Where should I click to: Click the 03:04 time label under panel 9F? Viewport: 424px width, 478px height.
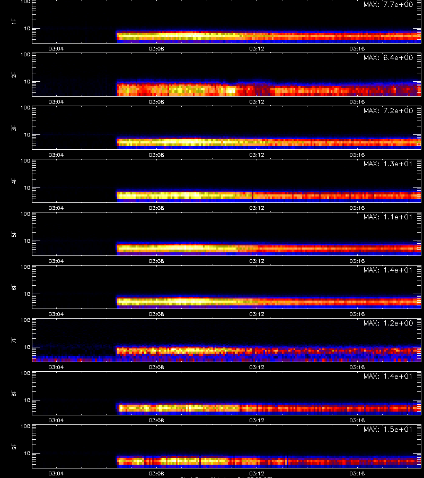tap(56, 473)
